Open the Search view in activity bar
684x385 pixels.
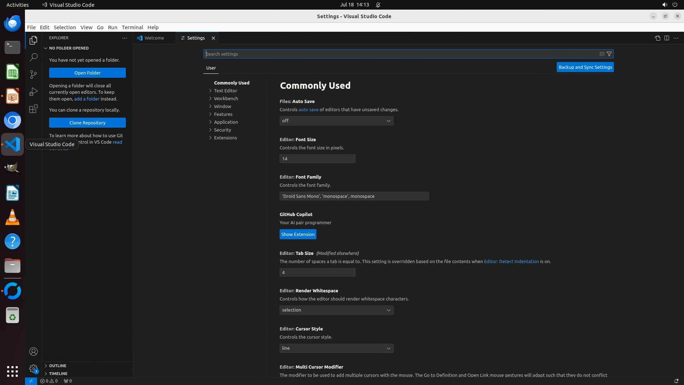pos(33,57)
